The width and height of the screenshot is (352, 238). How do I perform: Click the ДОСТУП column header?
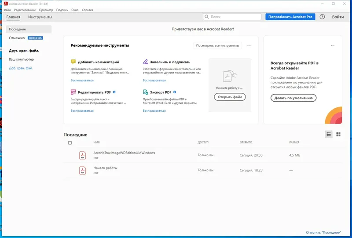203,143
